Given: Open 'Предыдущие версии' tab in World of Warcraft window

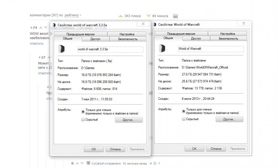Looking at the screenshot, I should 181,34.
